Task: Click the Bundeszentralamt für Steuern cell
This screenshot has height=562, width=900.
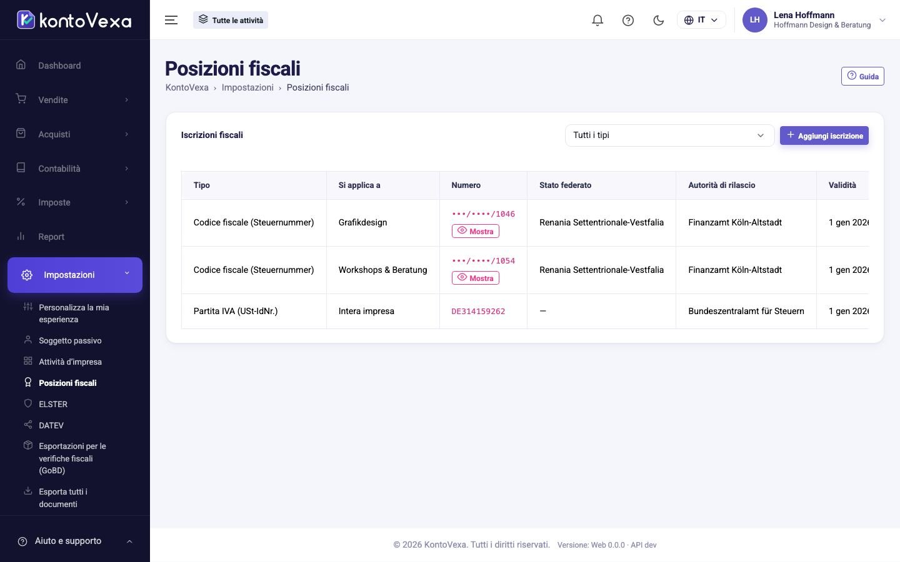Action: click(x=746, y=312)
